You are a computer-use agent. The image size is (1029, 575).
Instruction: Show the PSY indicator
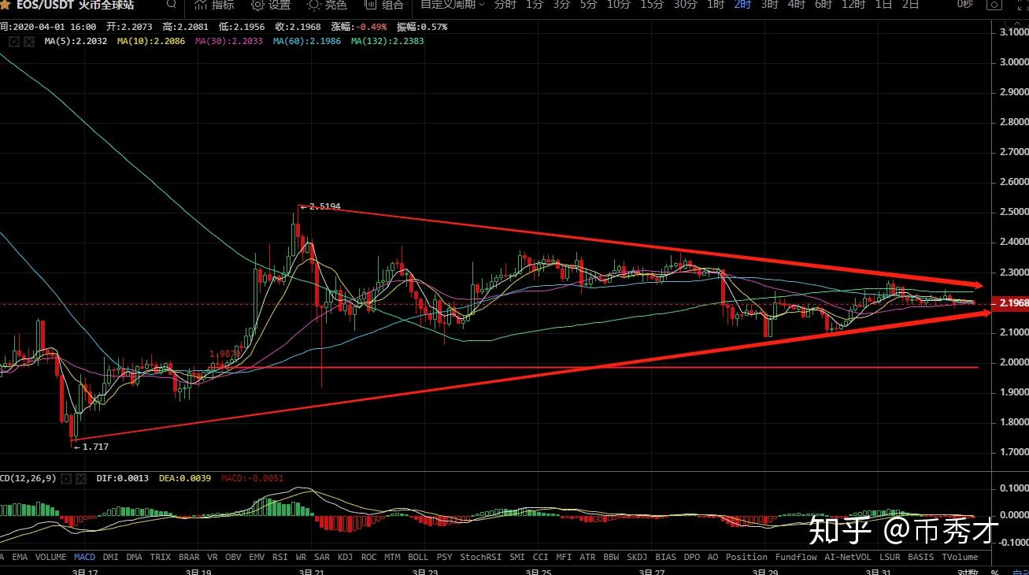444,557
